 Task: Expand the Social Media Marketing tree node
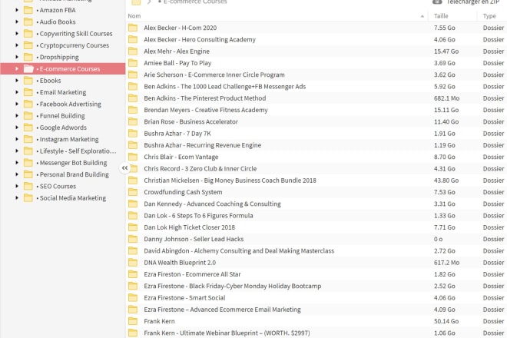(17, 198)
